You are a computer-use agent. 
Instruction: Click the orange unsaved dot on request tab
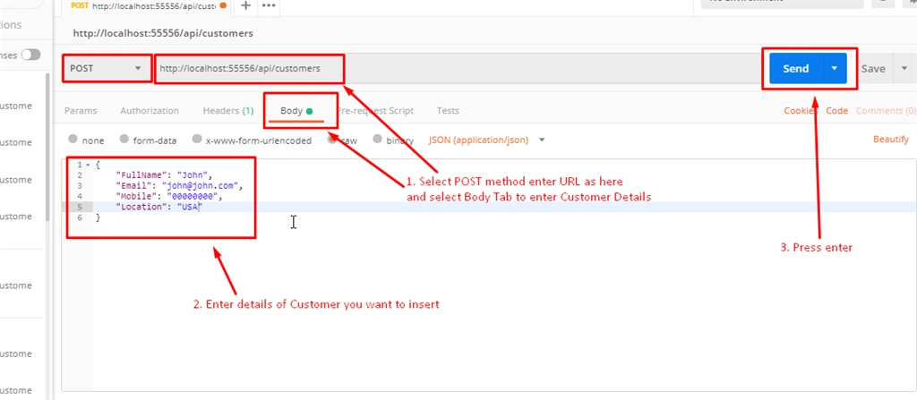coord(223,5)
